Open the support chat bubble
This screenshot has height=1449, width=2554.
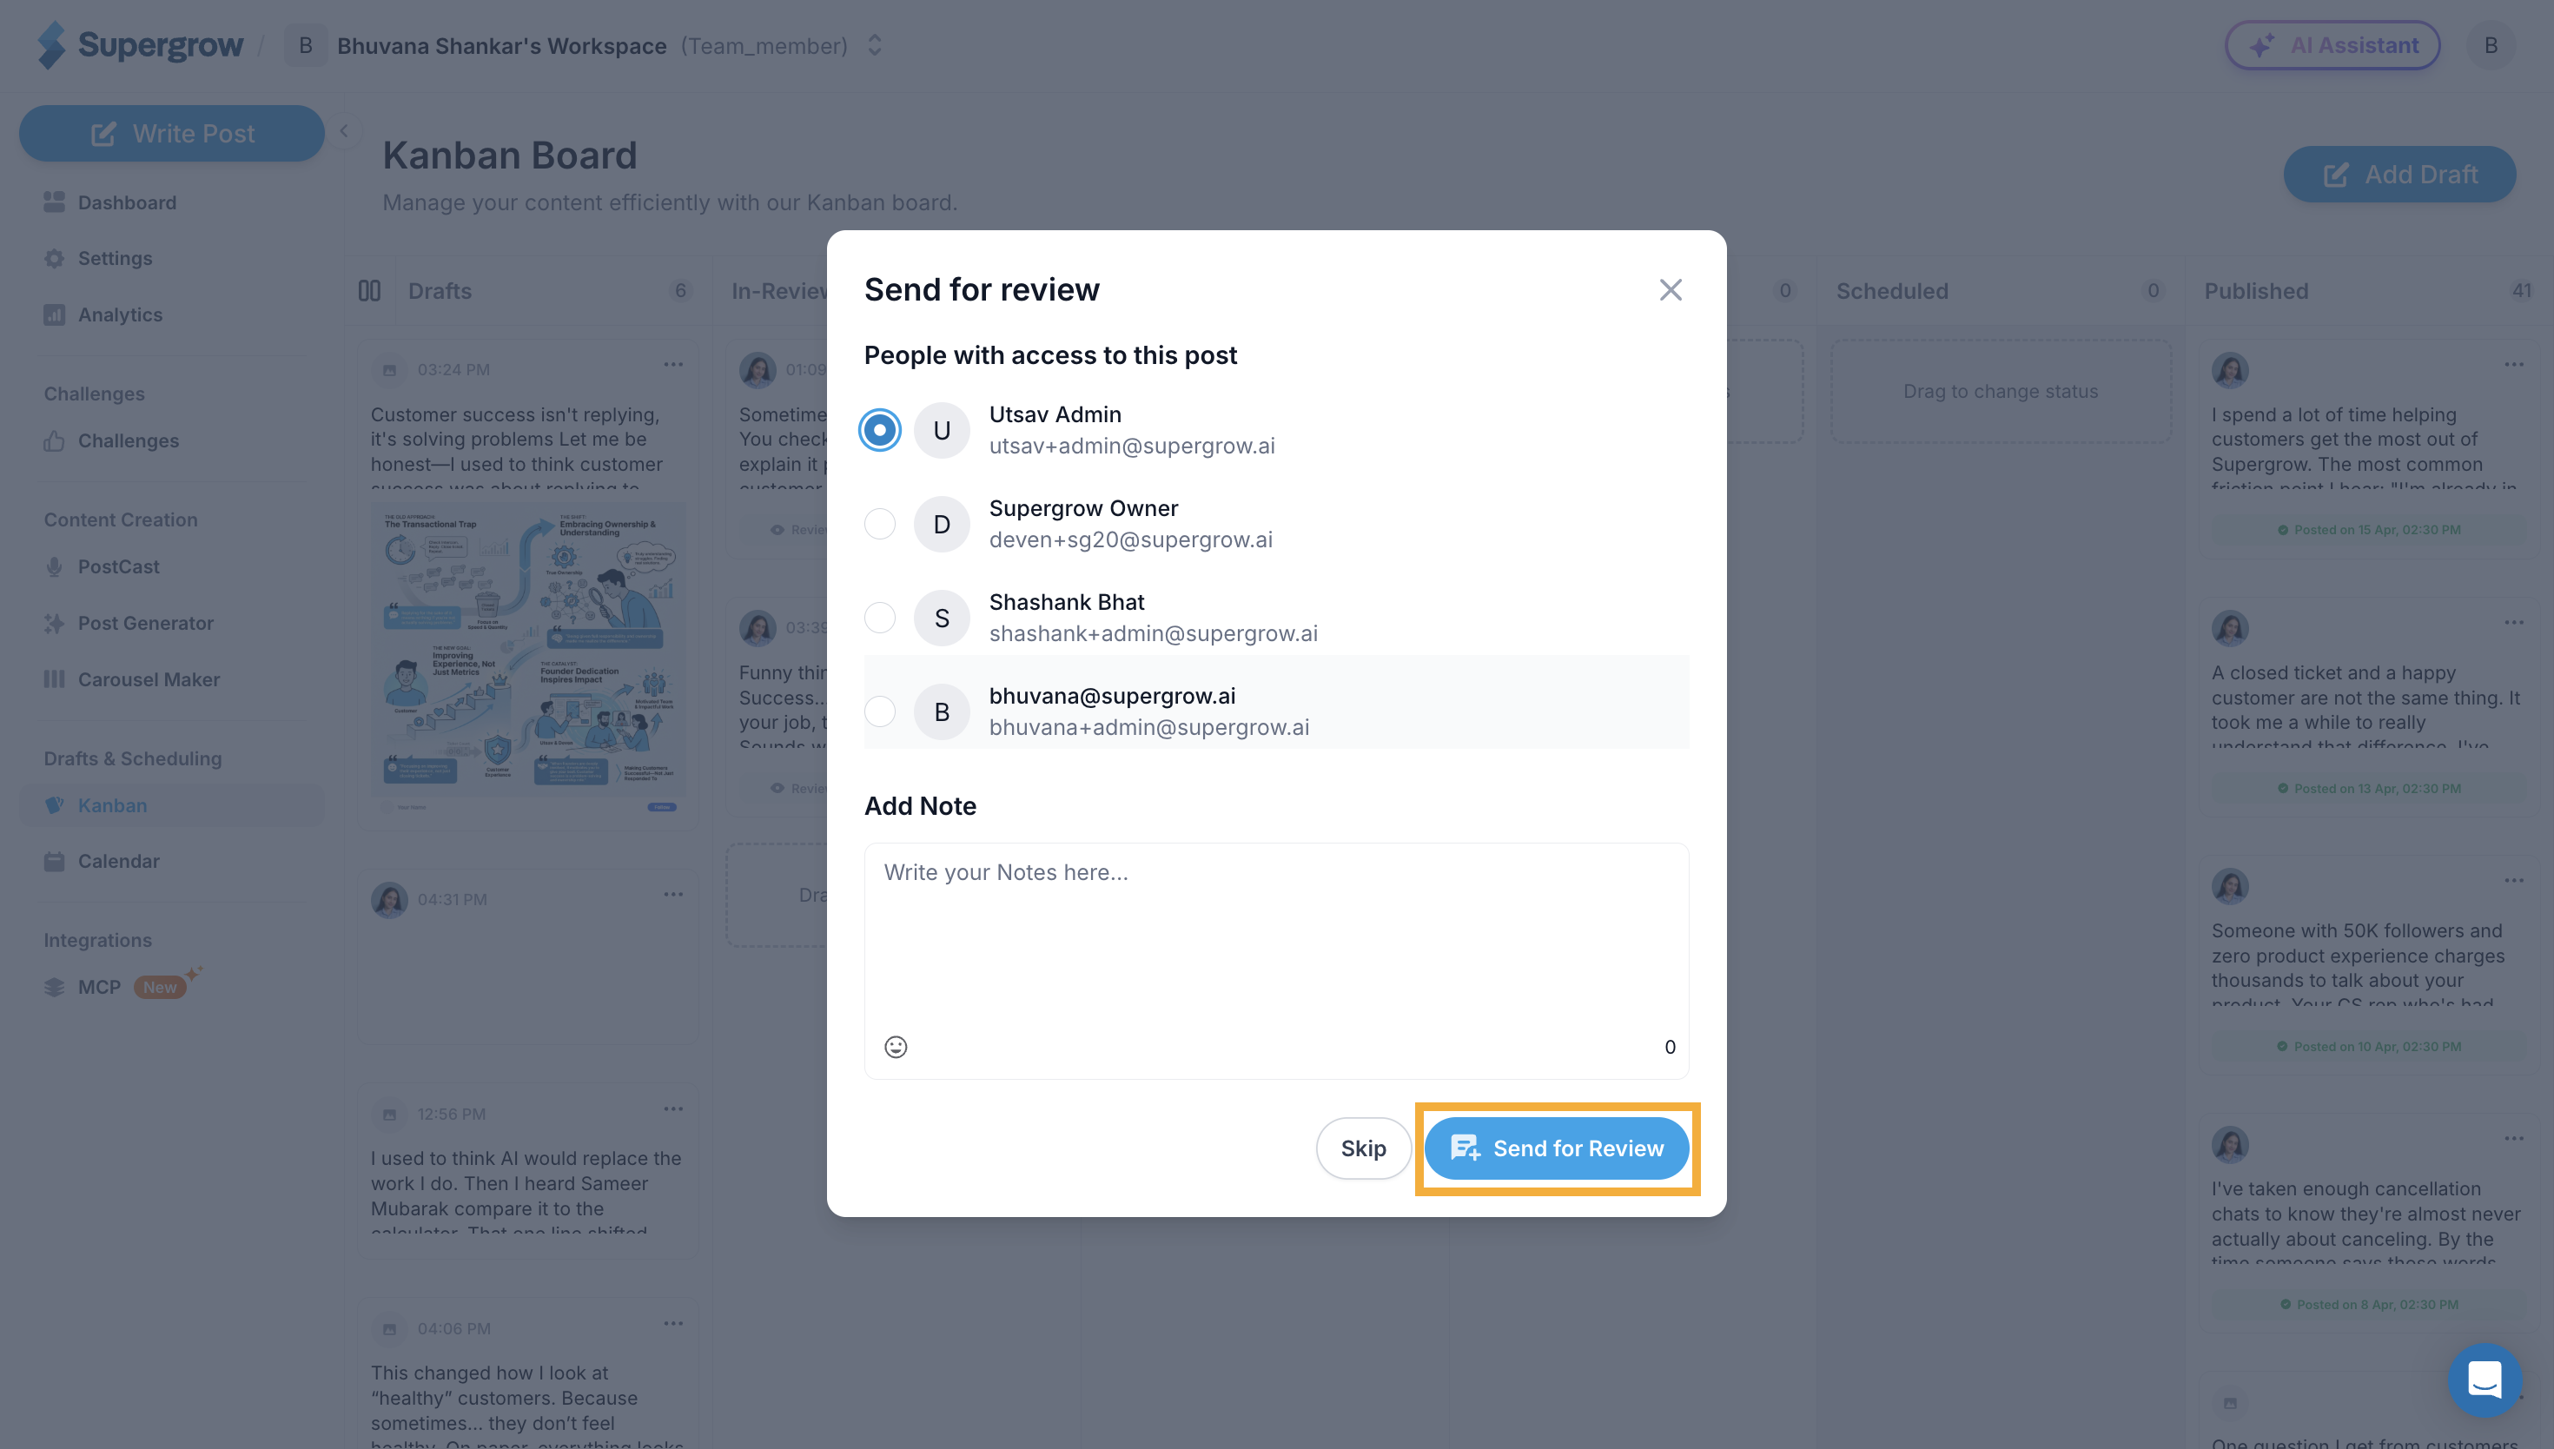click(x=2485, y=1380)
